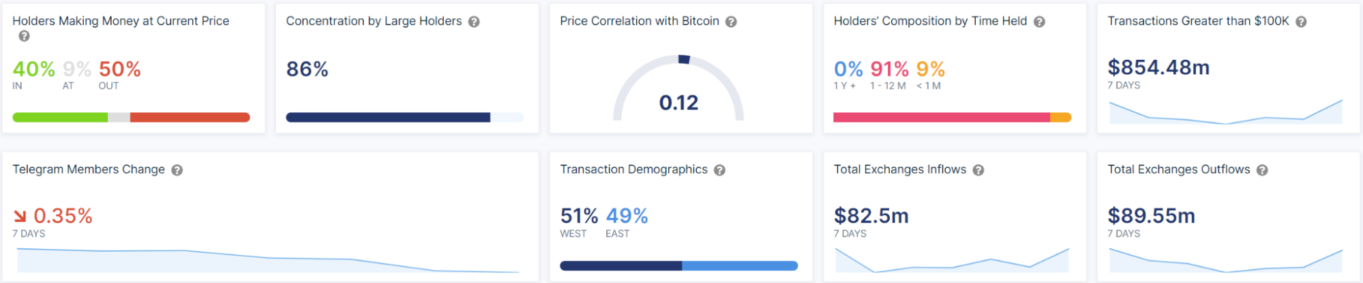Image resolution: width=1363 pixels, height=283 pixels.
Task: Click the Total Exchanges Outflows sparkline
Action: [x=1226, y=260]
